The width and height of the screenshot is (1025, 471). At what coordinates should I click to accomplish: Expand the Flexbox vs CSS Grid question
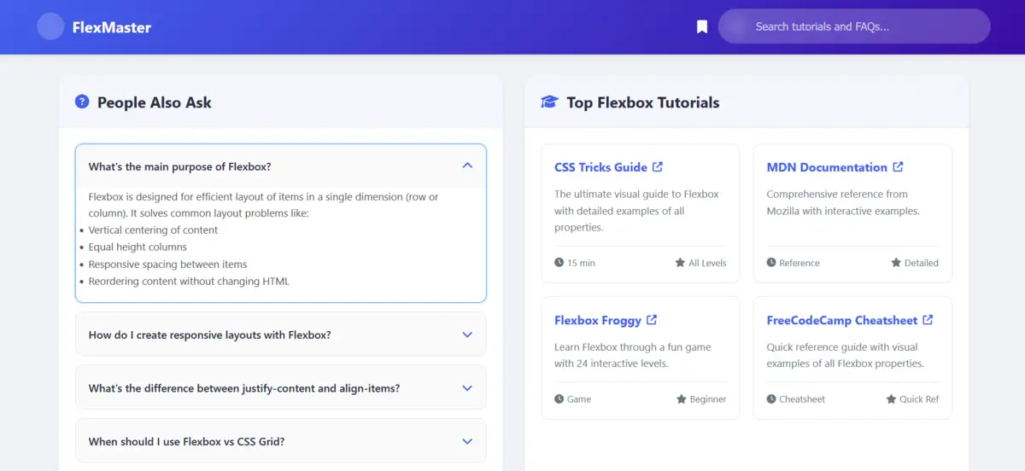pyautogui.click(x=281, y=441)
